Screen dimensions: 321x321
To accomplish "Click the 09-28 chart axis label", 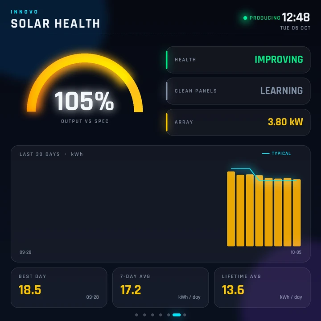I will pyautogui.click(x=25, y=252).
